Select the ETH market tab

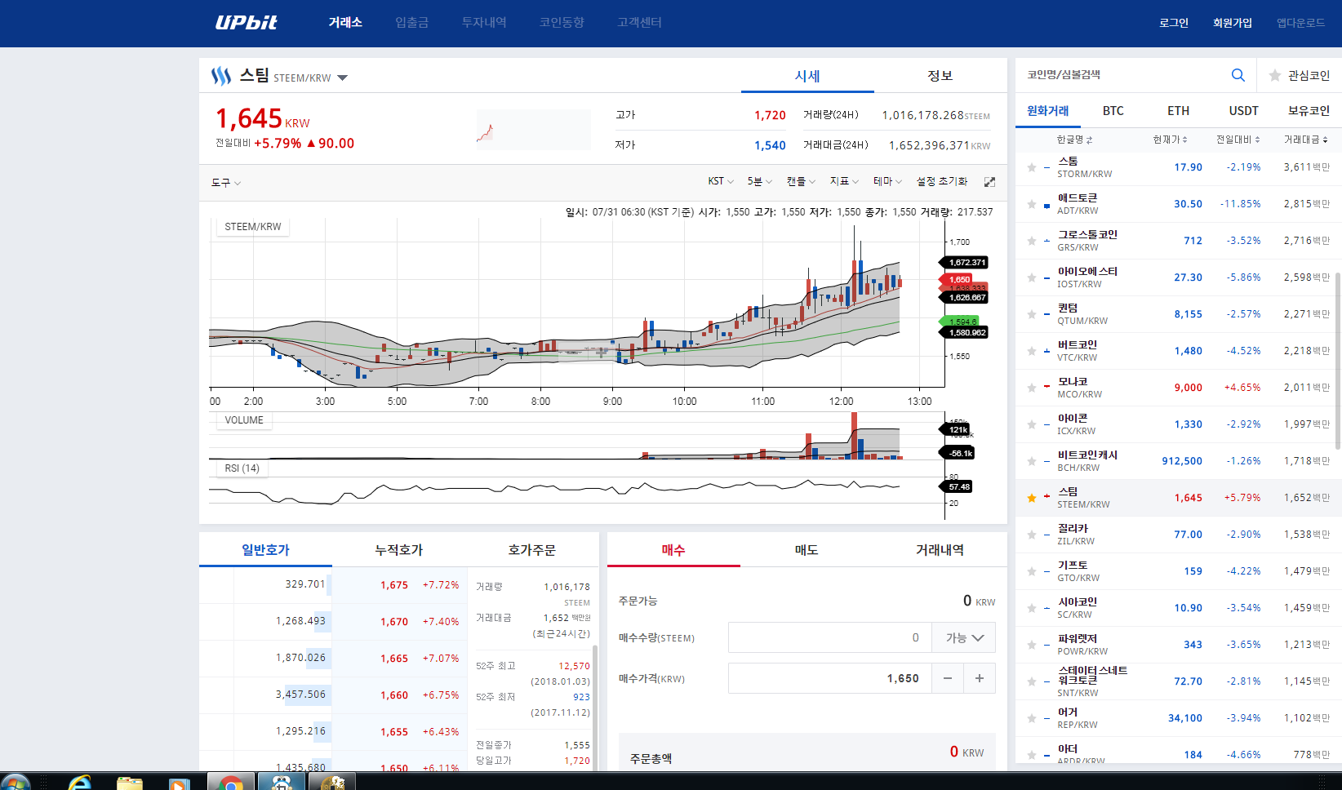[1179, 111]
